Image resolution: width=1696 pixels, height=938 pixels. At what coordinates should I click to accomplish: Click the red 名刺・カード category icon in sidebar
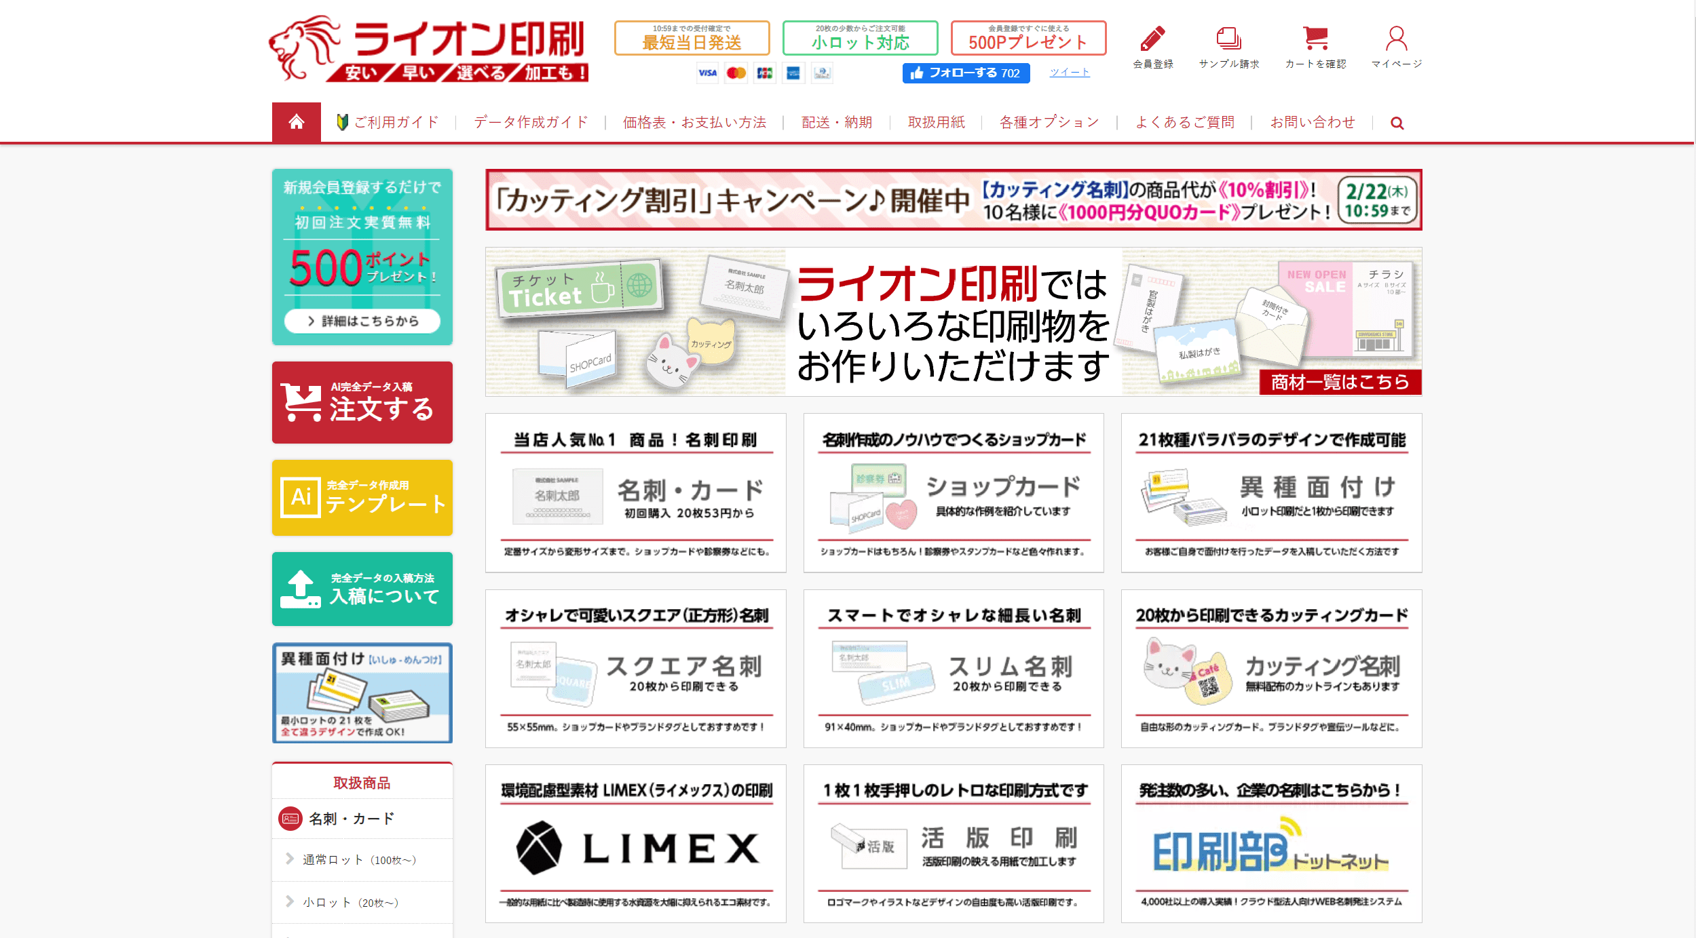tap(290, 819)
